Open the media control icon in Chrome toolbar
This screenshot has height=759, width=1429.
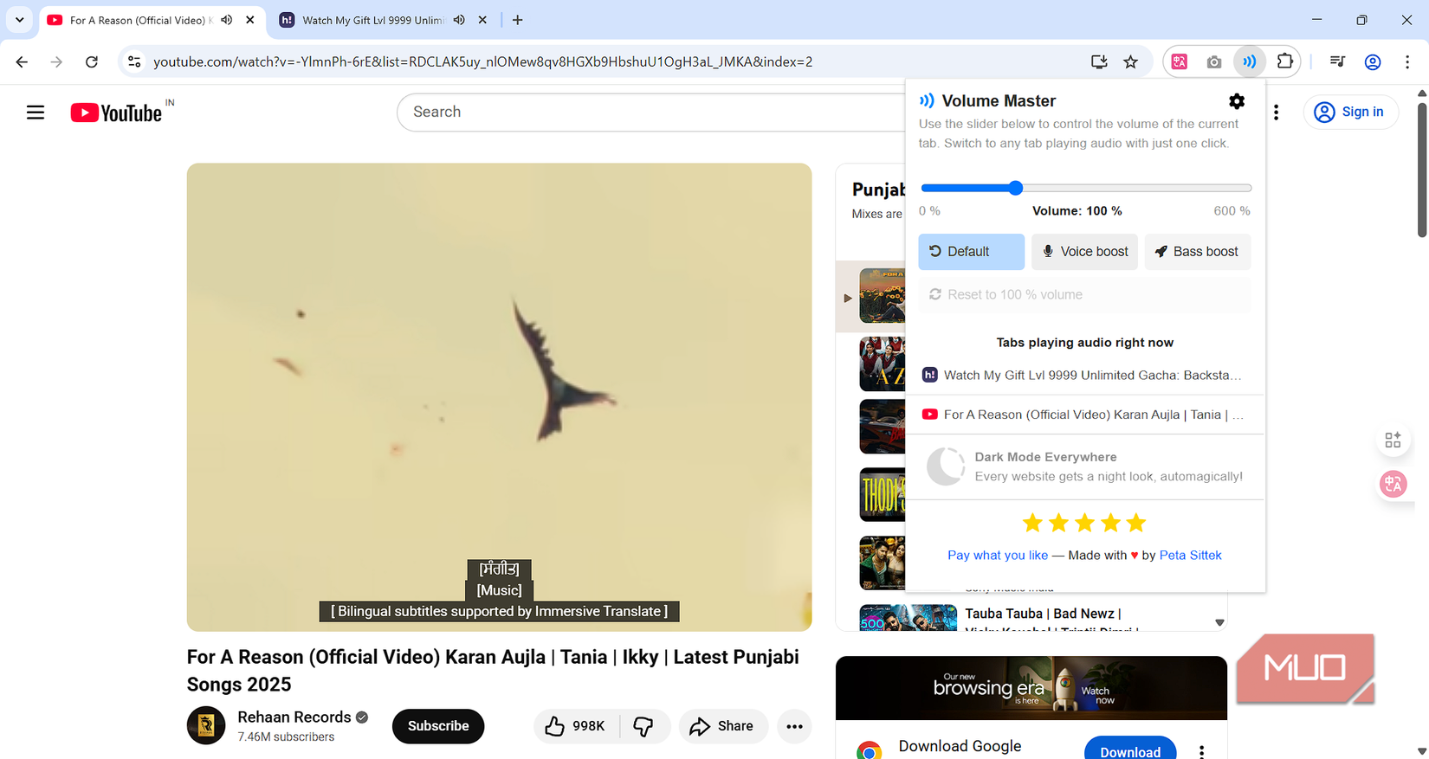click(1337, 61)
